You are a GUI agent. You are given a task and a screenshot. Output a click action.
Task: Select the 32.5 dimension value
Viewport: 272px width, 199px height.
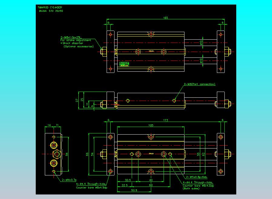pos(128,180)
